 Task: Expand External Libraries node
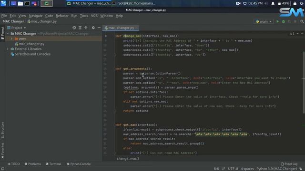coord(8,49)
